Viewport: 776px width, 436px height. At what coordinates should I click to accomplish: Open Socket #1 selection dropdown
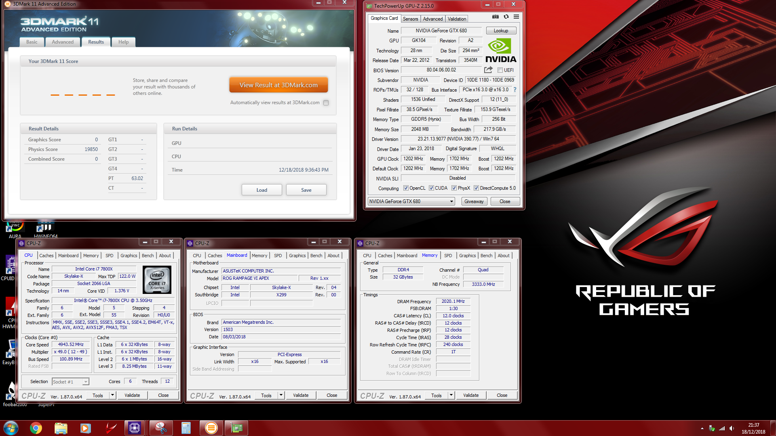tap(70, 382)
